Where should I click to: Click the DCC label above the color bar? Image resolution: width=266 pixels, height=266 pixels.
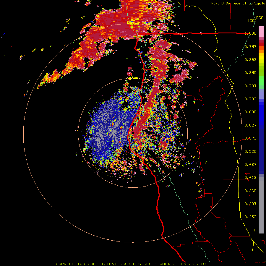pyautogui.click(x=260, y=18)
